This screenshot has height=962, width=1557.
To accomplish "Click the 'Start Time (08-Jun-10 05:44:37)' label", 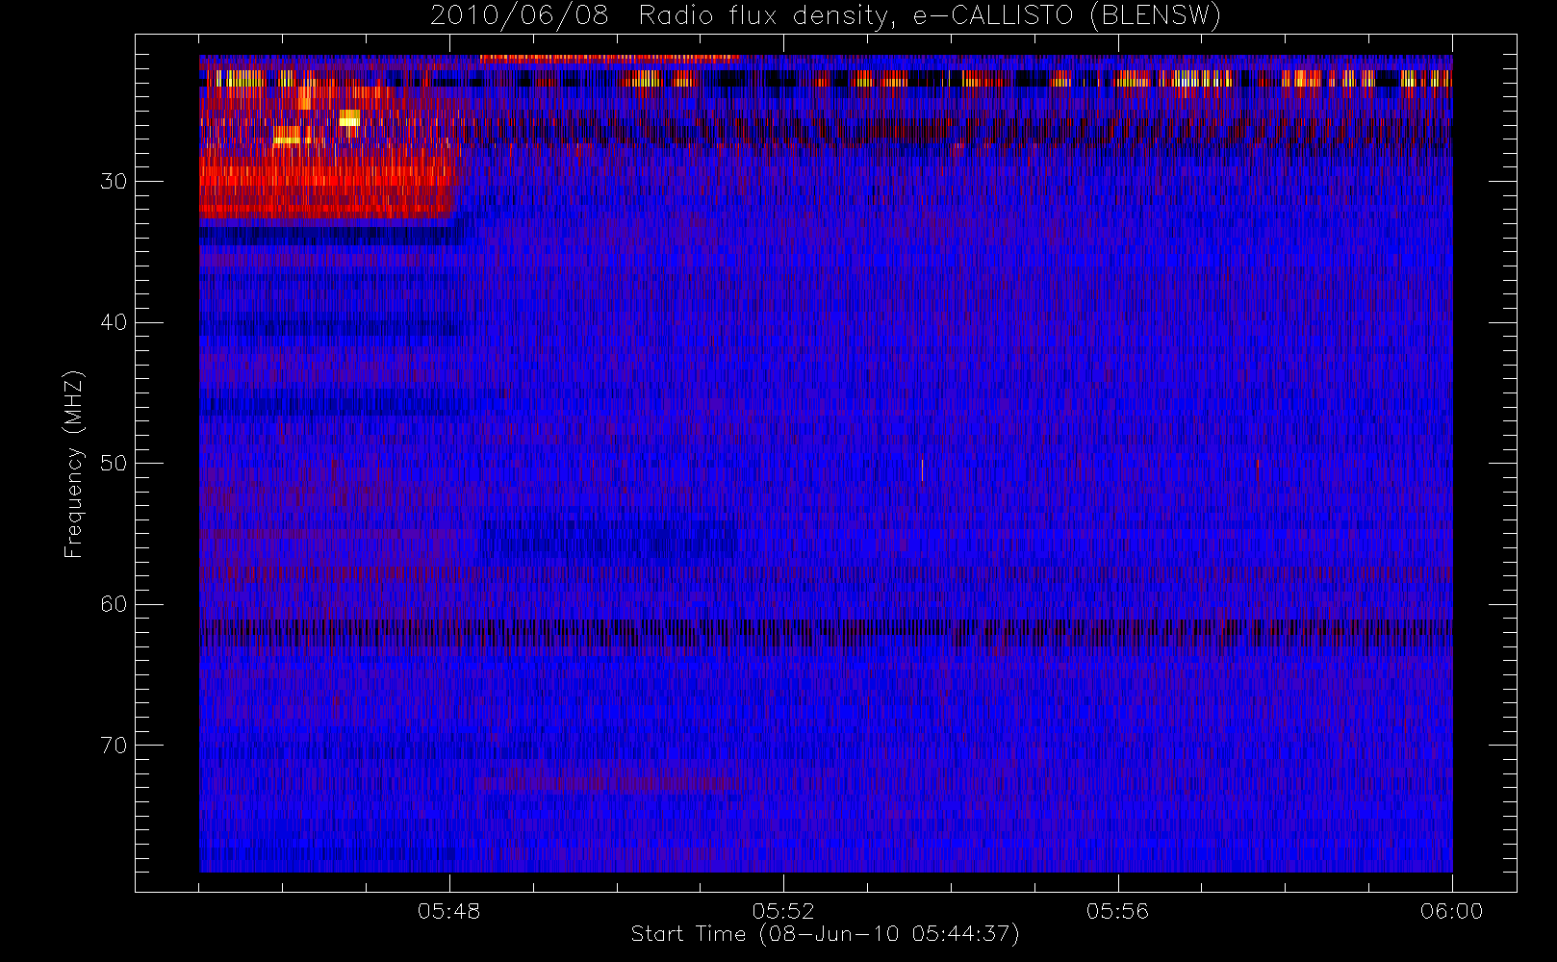I will (x=825, y=934).
